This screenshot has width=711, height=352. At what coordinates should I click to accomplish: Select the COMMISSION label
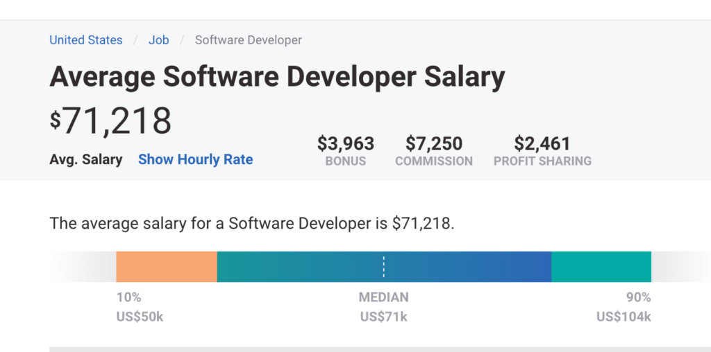click(x=434, y=161)
